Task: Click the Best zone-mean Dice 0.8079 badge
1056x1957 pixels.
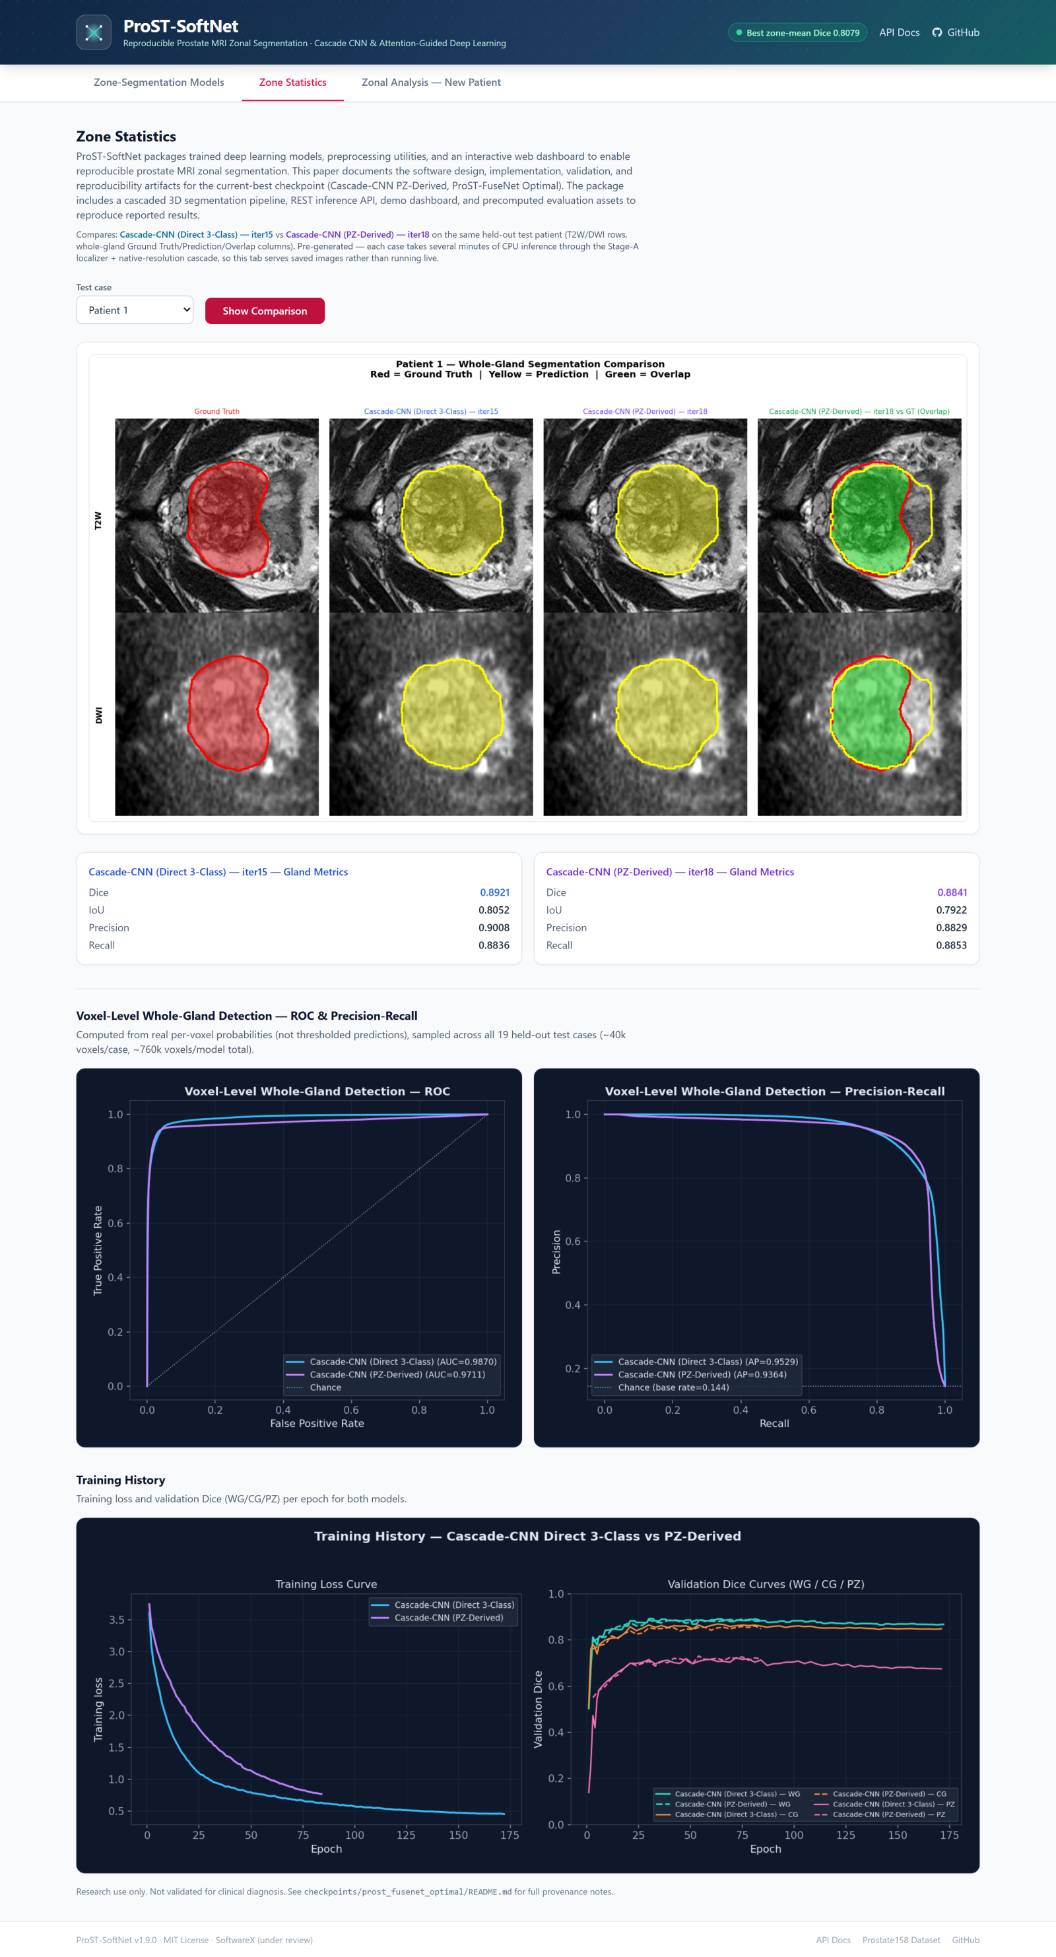Action: coord(797,32)
